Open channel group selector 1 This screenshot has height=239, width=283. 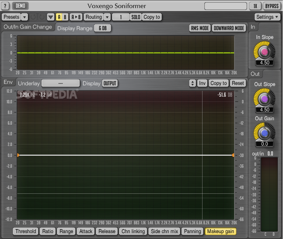coord(121,17)
